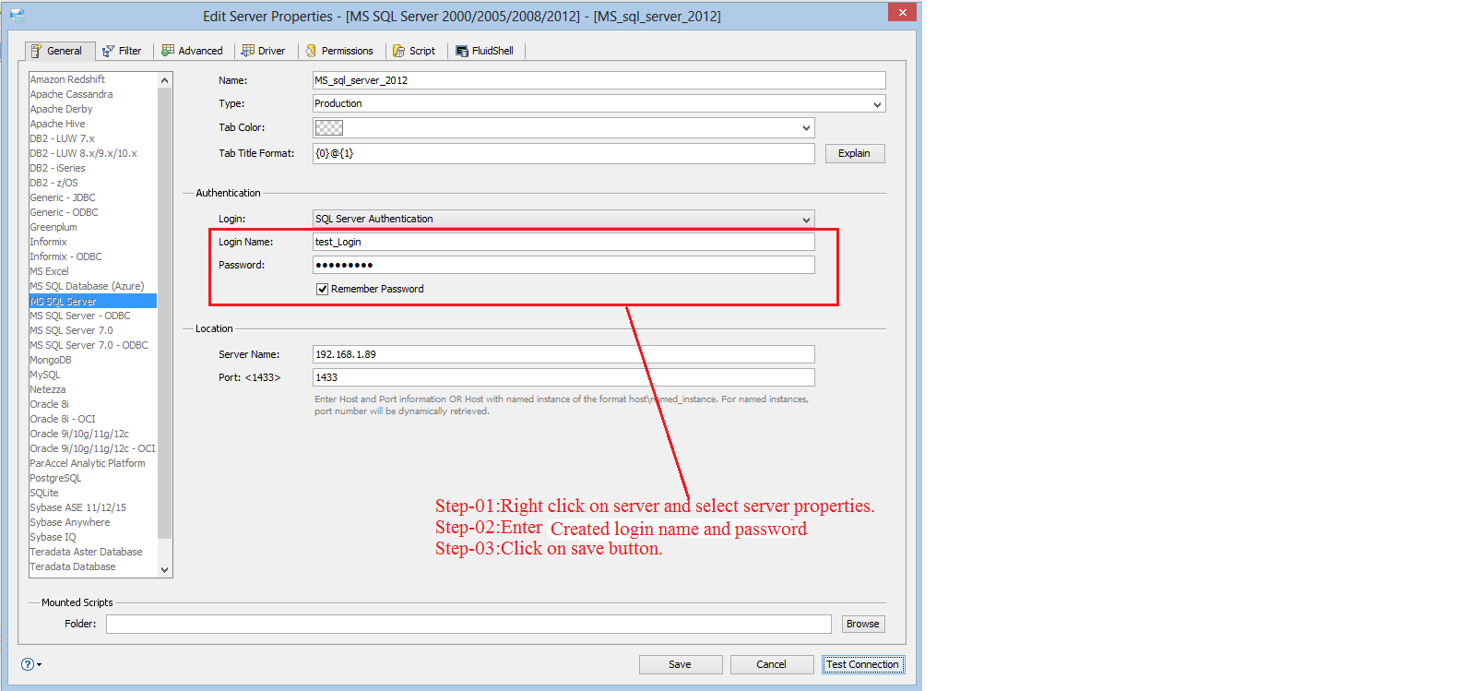Select Apache Cassandra in the list
The image size is (1470, 691).
pyautogui.click(x=71, y=94)
